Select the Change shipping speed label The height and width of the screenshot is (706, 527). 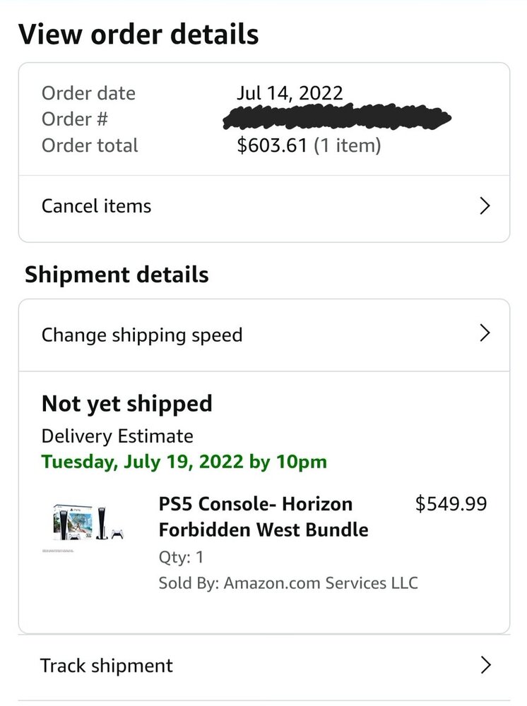(142, 335)
